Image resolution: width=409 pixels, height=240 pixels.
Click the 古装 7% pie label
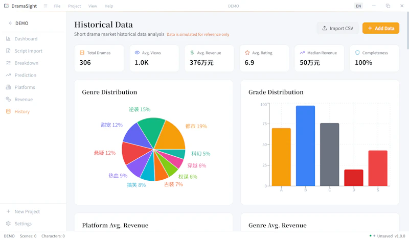click(173, 184)
